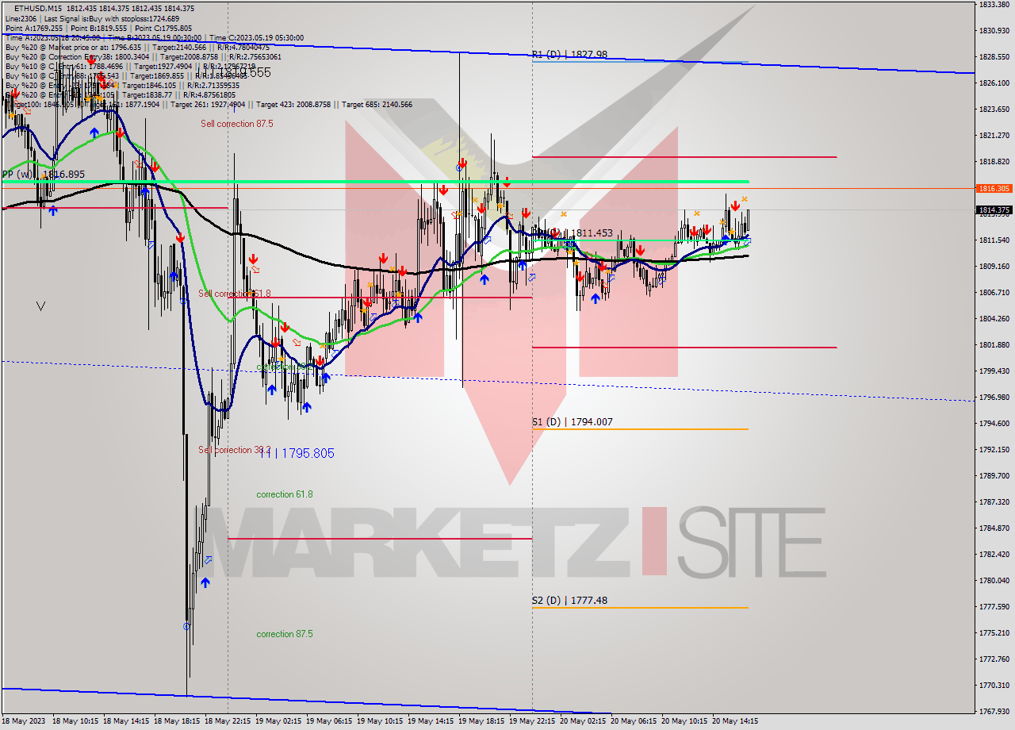Viewport: 1015px width, 730px height.
Task: Click '18 May 14:15' on the time axis
Action: coord(126,722)
